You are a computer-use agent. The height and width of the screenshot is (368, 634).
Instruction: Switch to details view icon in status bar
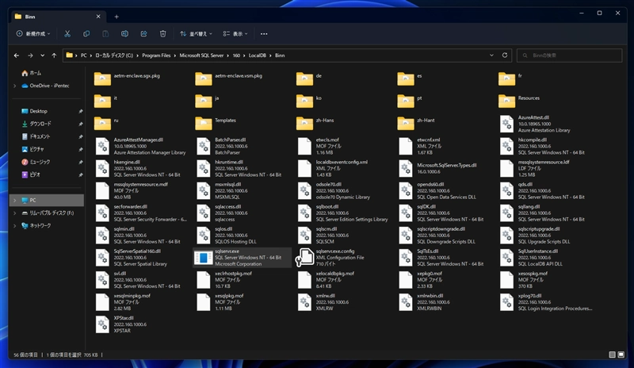[612, 355]
